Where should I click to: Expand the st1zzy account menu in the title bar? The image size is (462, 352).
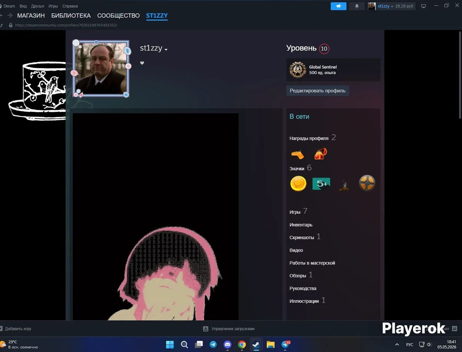click(392, 6)
